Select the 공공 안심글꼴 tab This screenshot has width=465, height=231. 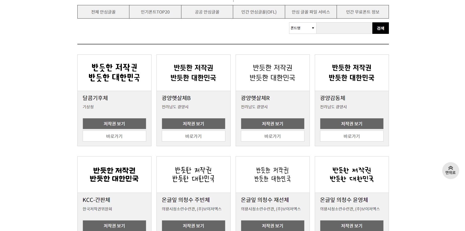(207, 12)
